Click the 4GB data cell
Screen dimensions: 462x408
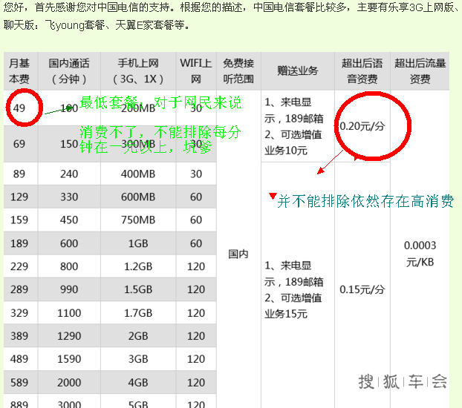click(x=138, y=382)
